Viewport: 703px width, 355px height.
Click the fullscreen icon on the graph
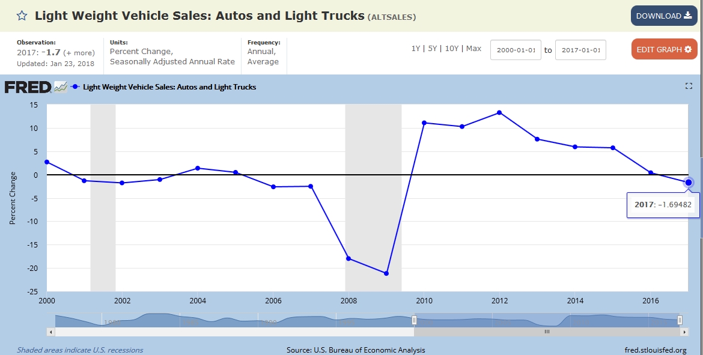(689, 86)
